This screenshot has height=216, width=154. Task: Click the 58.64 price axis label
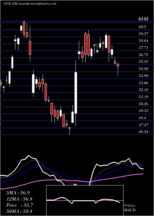(x=144, y=41)
